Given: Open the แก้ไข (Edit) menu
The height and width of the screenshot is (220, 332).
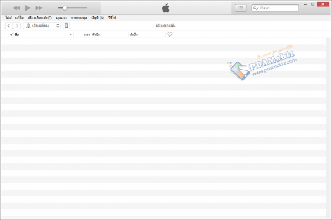Looking at the screenshot, I should [19, 18].
